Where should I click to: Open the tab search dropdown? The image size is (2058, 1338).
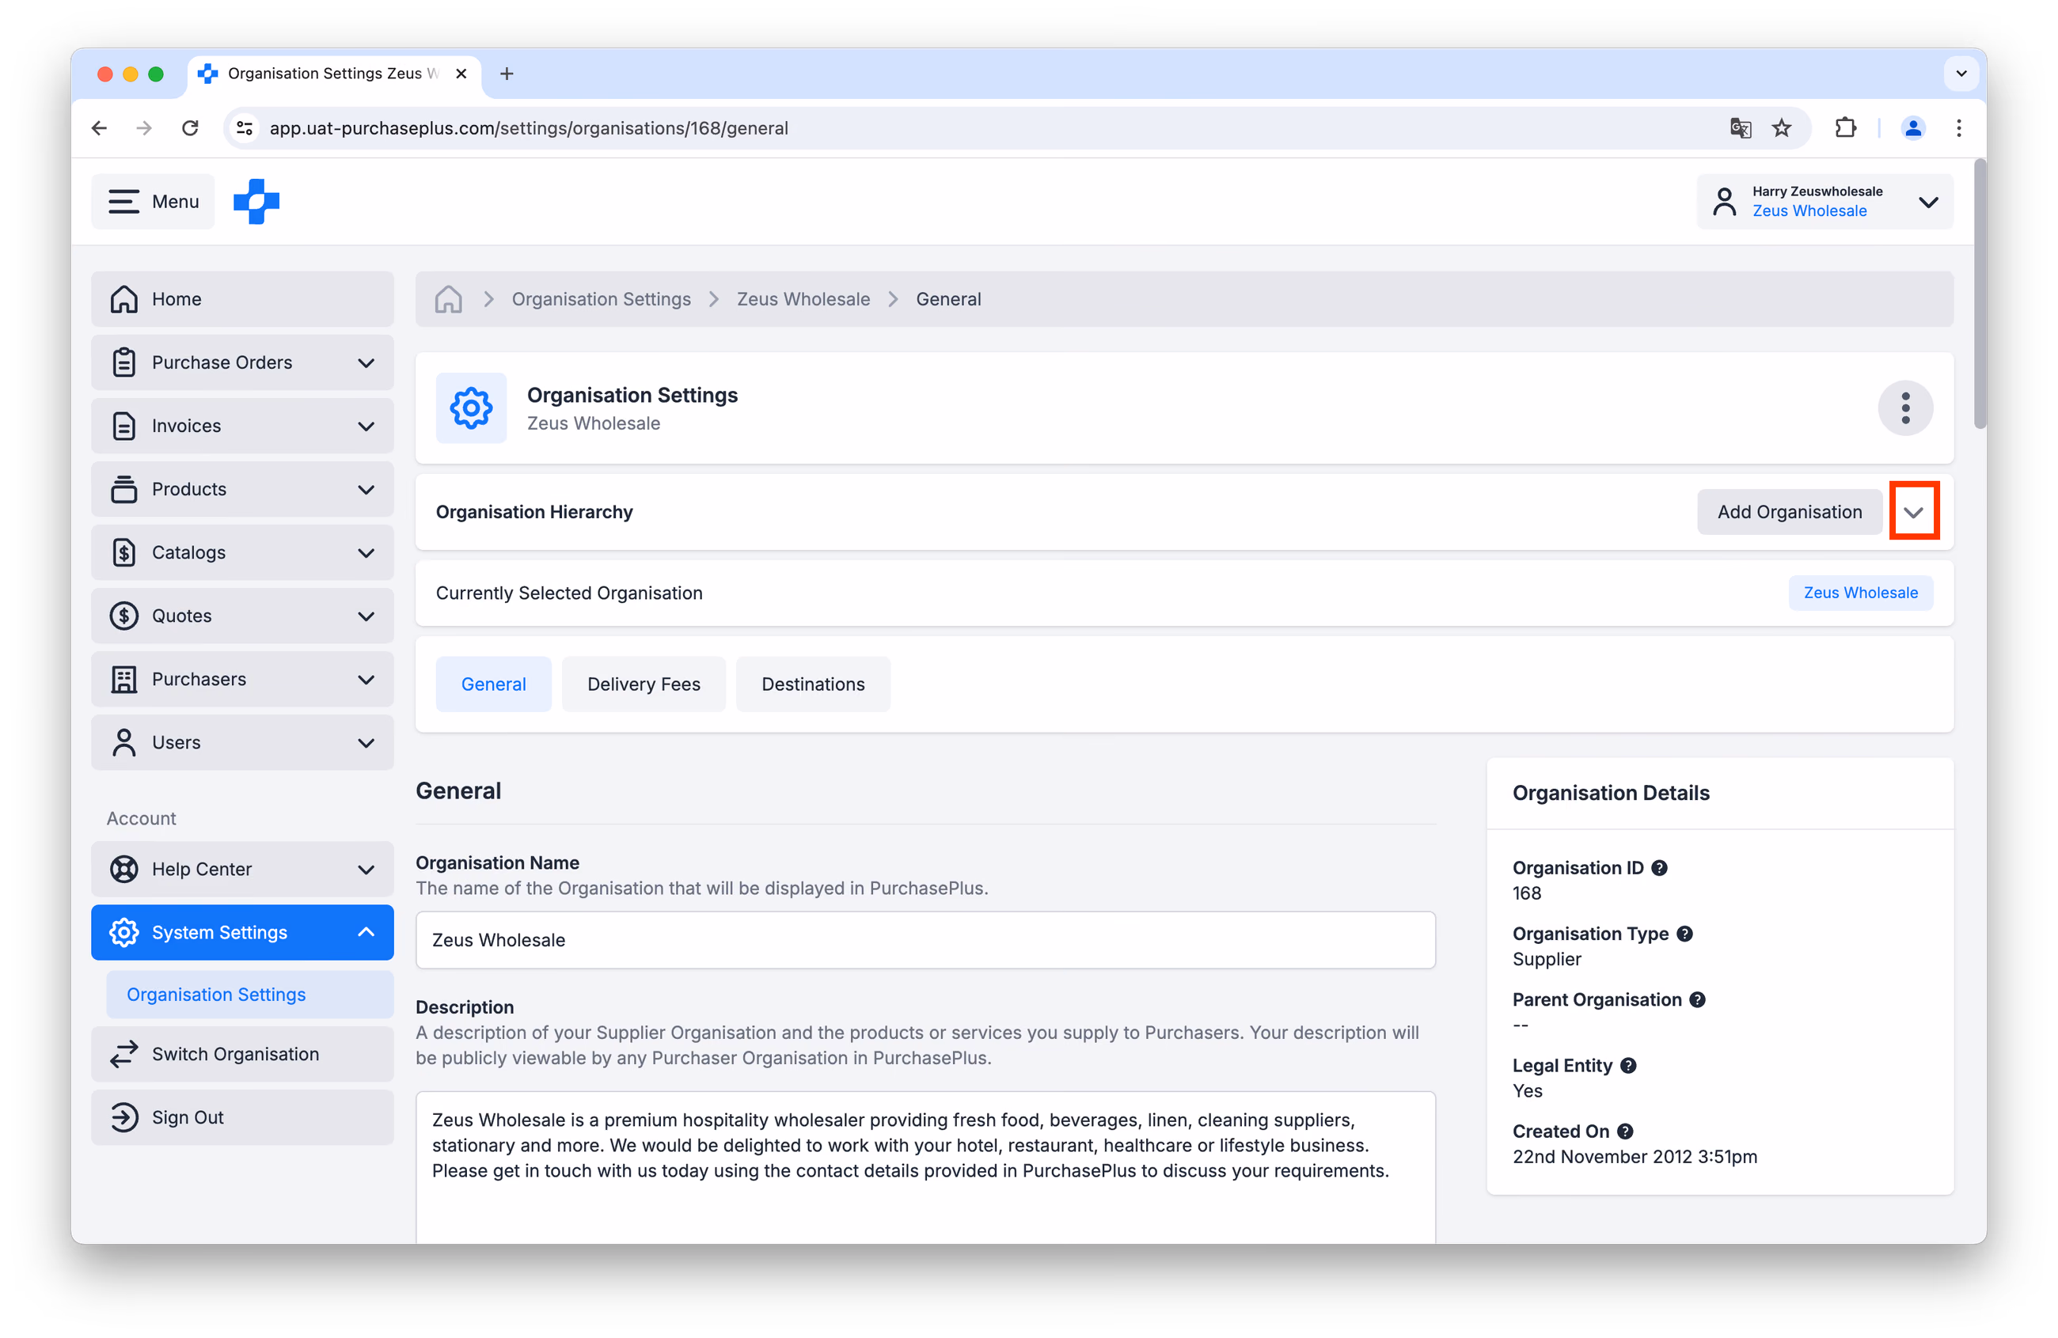coord(1961,74)
